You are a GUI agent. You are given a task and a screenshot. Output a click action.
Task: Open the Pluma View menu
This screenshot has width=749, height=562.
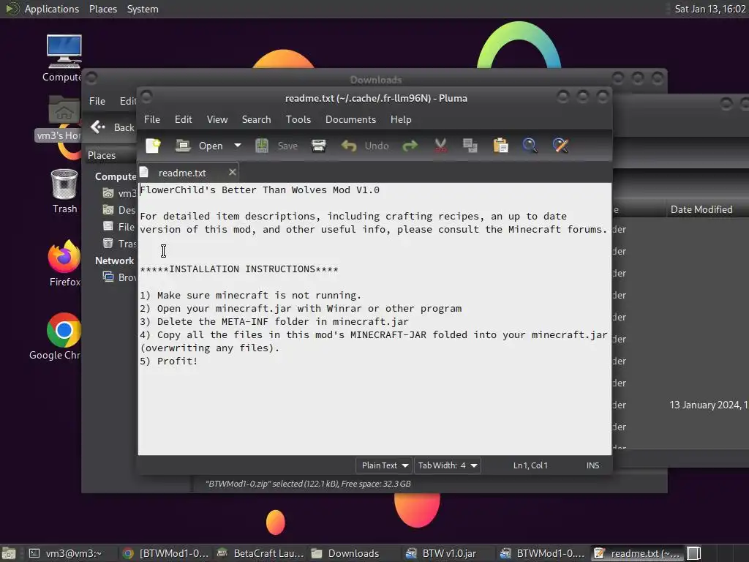click(x=217, y=119)
